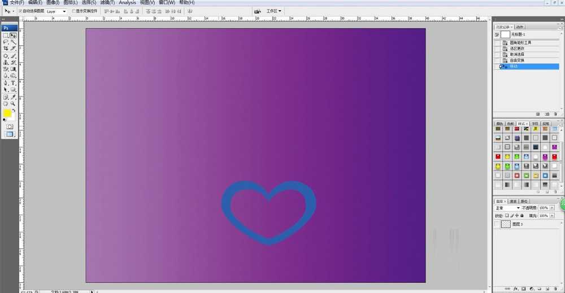
Task: Click the layer style fx icon
Action: pos(516,288)
